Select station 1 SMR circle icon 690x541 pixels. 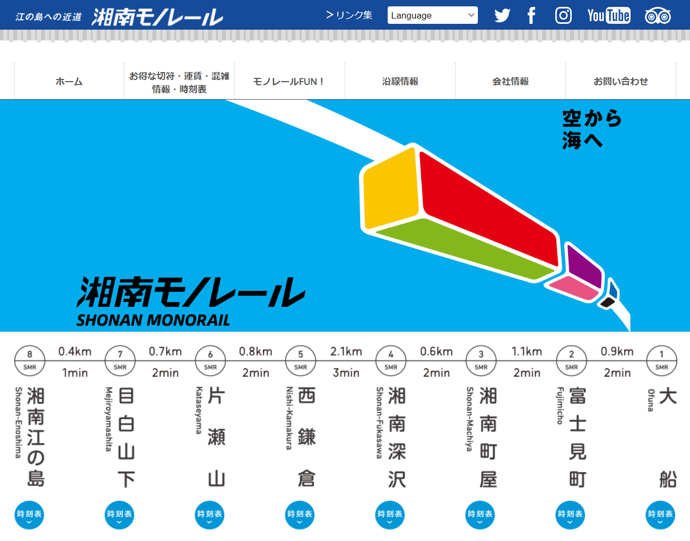pos(662,361)
